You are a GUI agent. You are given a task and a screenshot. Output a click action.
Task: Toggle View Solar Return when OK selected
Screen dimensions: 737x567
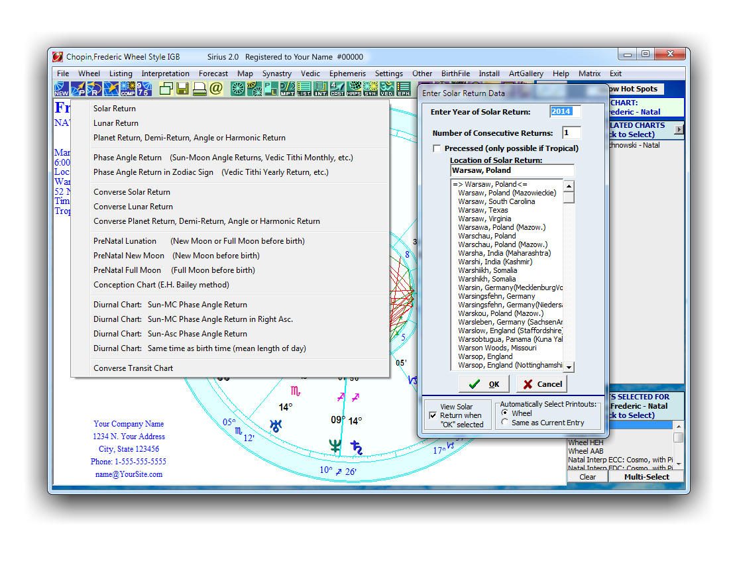pos(432,415)
